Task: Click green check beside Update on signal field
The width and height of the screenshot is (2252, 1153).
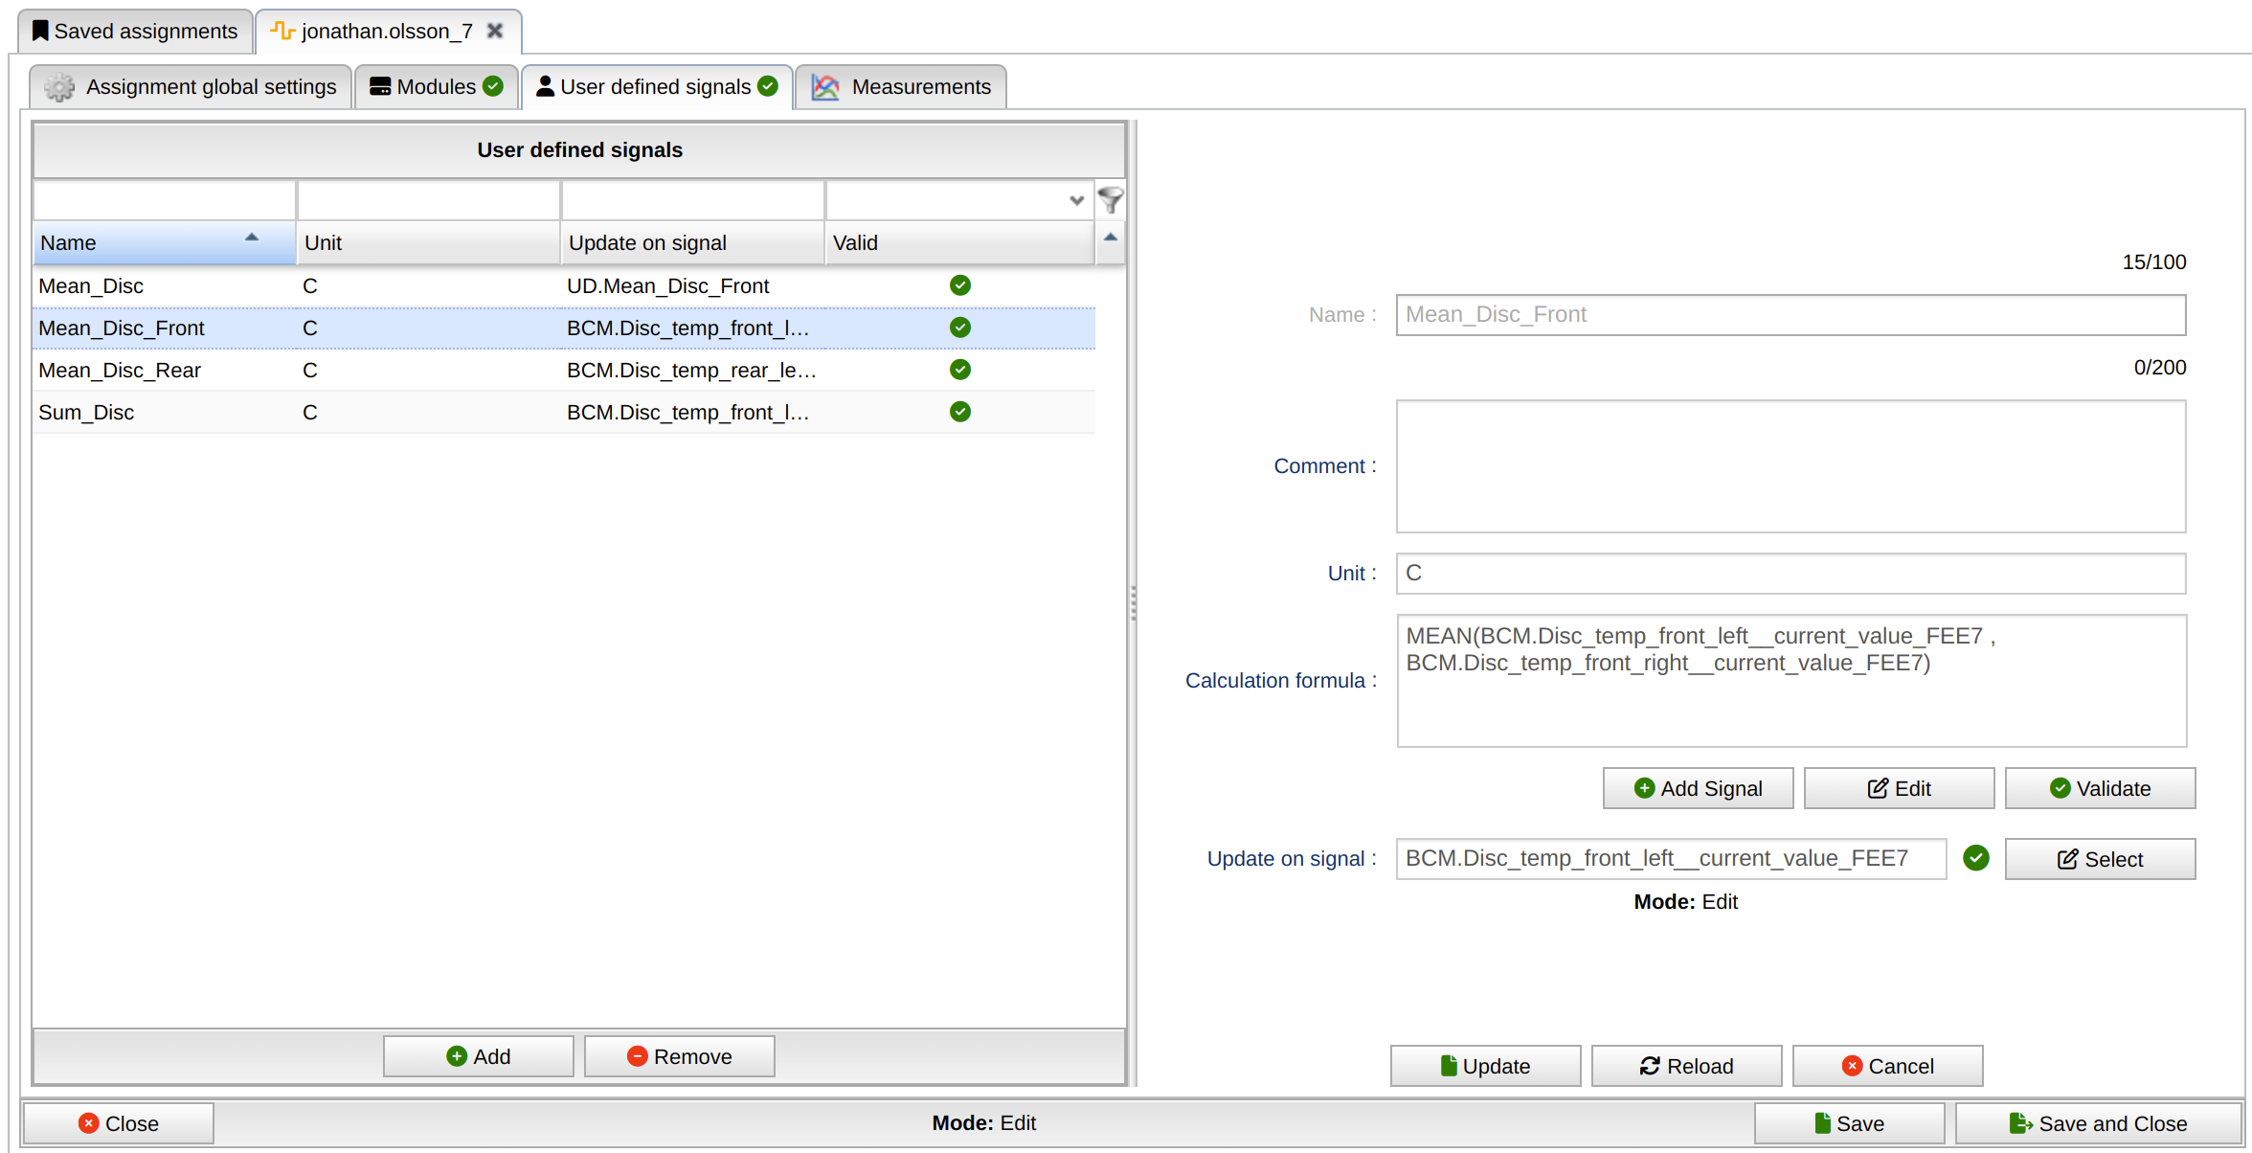Action: tap(1975, 858)
